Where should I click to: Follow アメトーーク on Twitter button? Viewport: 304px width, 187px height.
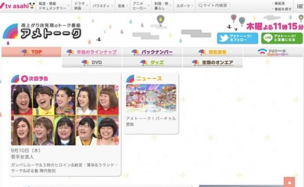[238, 38]
